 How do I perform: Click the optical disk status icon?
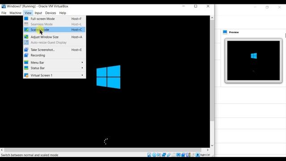(x=154, y=155)
